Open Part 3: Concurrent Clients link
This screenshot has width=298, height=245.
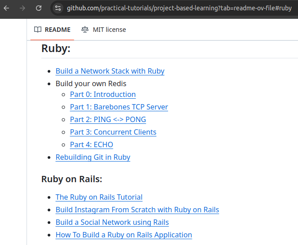tap(113, 132)
